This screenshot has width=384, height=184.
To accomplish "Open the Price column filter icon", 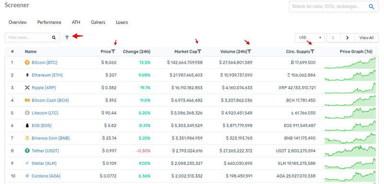I will pos(113,52).
